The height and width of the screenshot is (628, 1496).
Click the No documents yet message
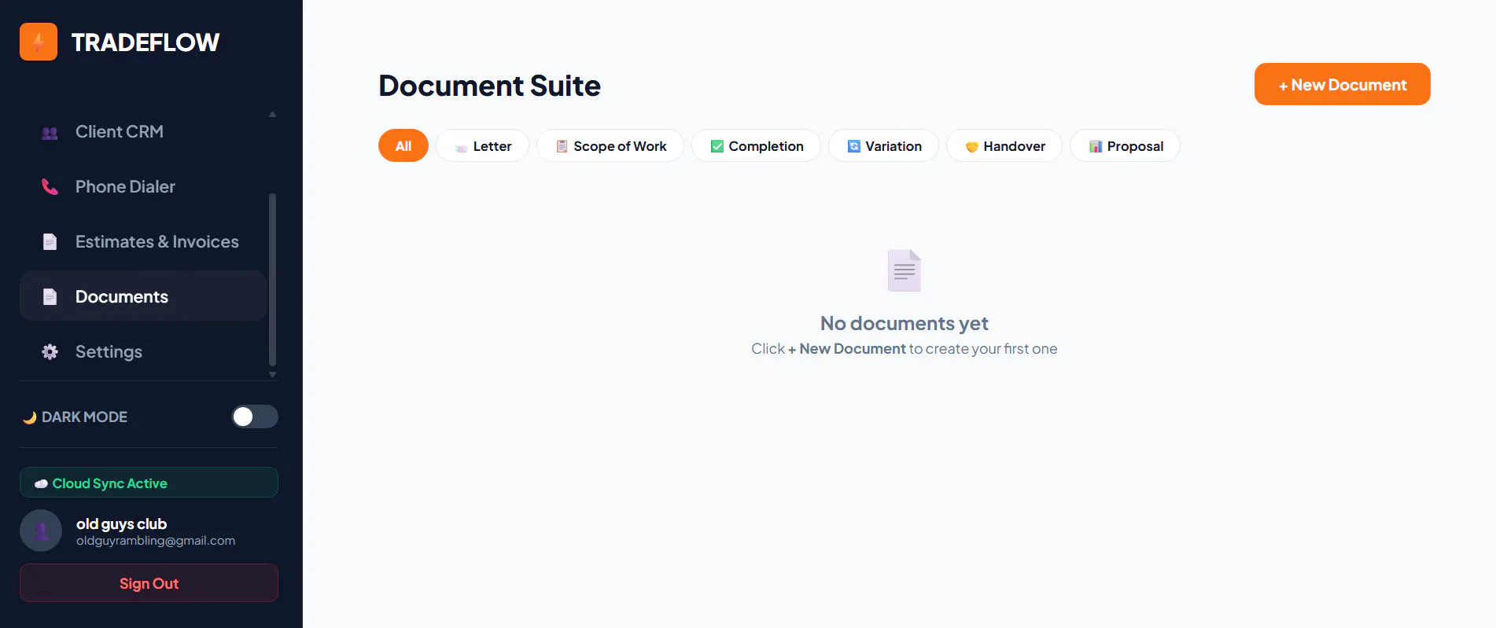[x=905, y=323]
